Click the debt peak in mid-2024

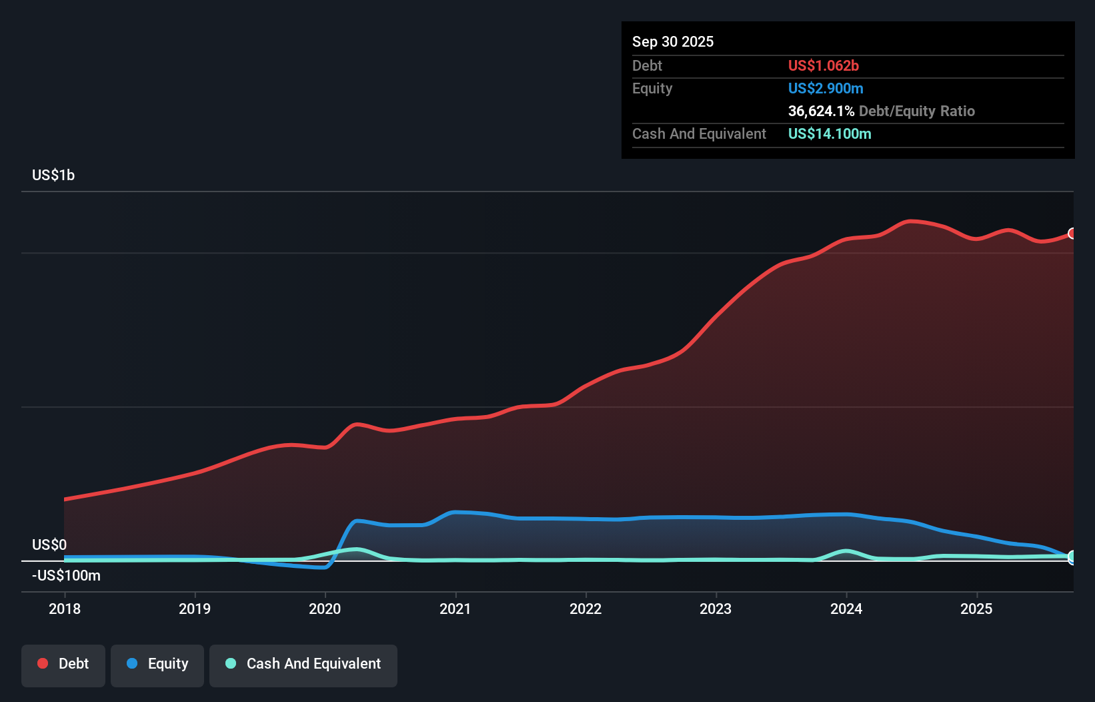(x=911, y=222)
